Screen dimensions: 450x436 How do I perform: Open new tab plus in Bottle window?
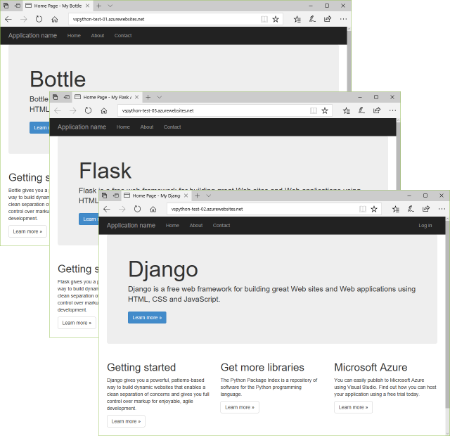click(98, 6)
